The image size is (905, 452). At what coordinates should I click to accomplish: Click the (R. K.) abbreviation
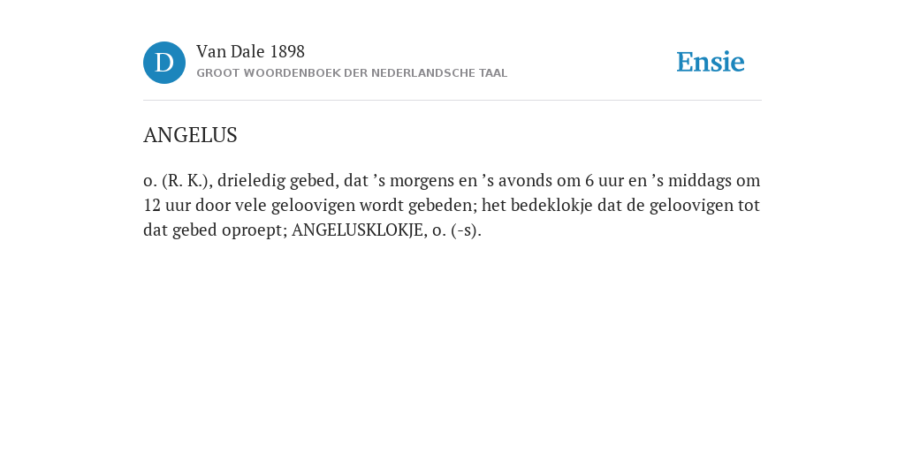point(185,181)
